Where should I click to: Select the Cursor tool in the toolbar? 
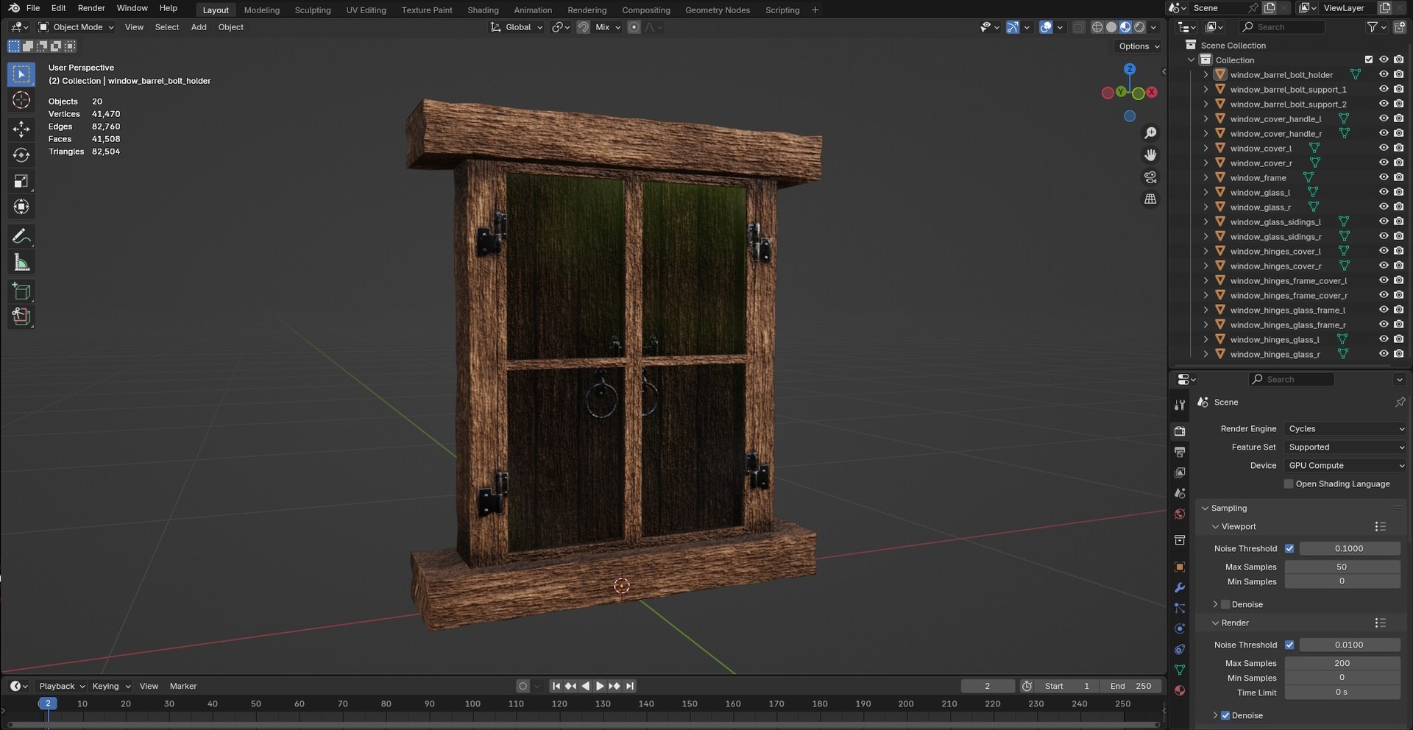pos(21,101)
